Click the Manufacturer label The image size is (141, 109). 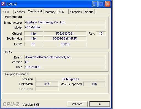tap(13, 23)
